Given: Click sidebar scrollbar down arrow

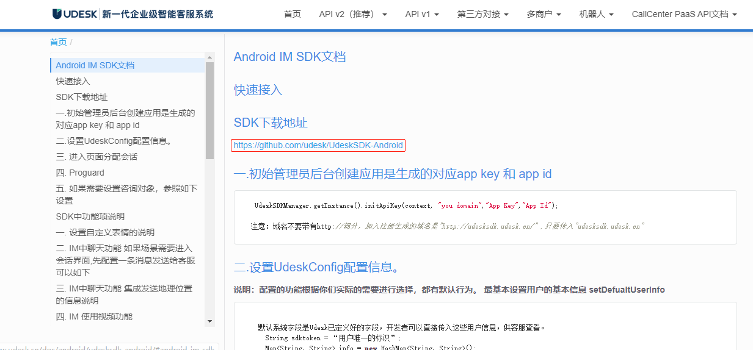Looking at the screenshot, I should click(209, 321).
